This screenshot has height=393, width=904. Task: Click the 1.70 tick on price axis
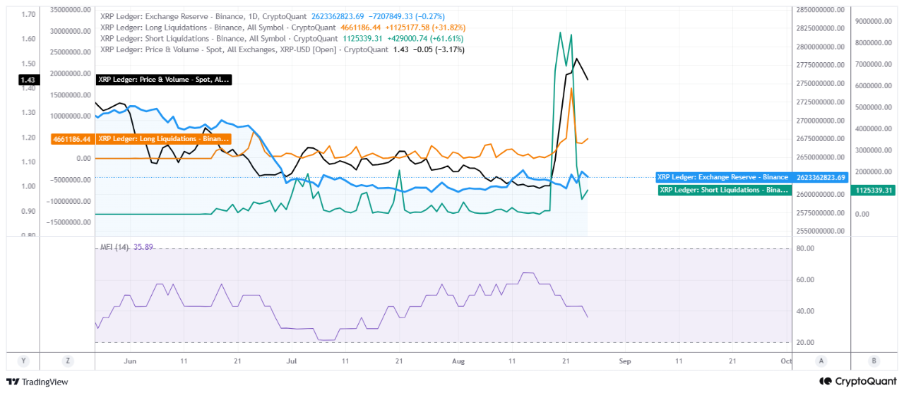[28, 13]
